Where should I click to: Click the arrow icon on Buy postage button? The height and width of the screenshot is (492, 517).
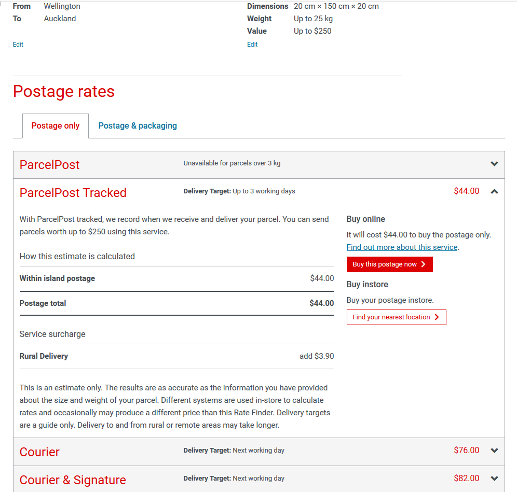[x=424, y=264]
